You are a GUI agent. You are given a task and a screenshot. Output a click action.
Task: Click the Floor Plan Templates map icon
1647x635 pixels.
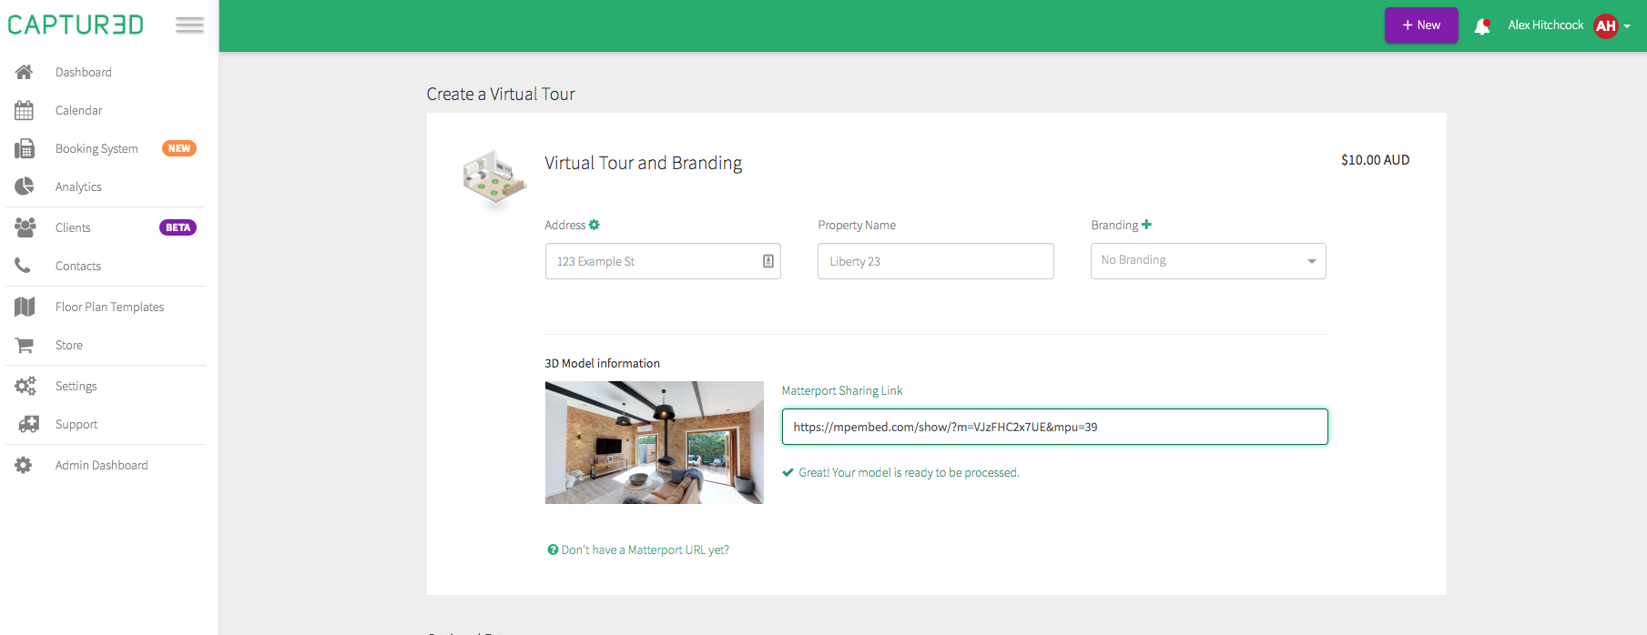(25, 307)
